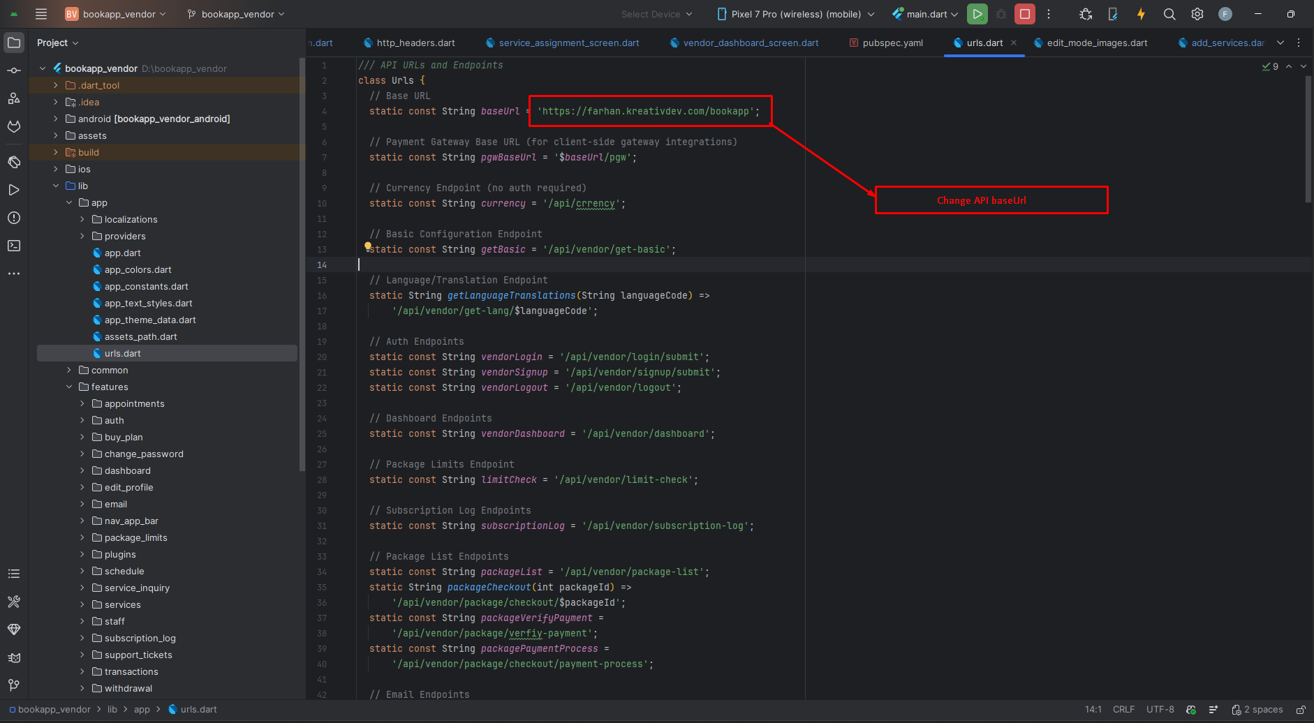1314x723 pixels.
Task: Open the hamburger main menu
Action: tap(41, 14)
